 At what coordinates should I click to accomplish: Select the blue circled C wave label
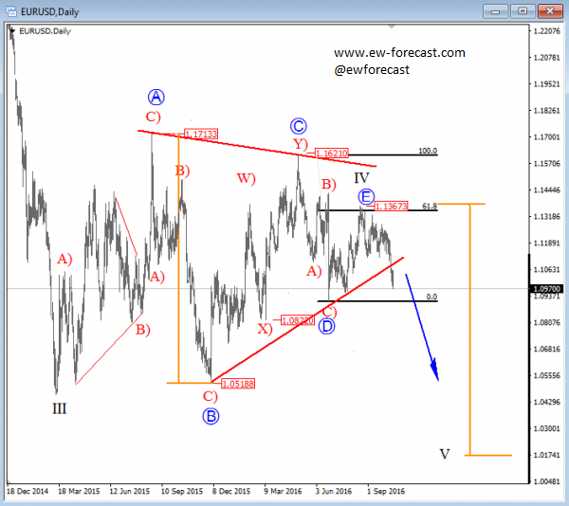[299, 125]
